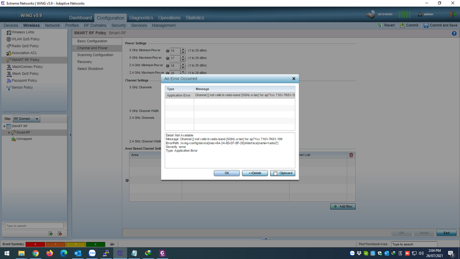This screenshot has width=460, height=259.
Task: Copy error to Clipboard
Action: coord(283,173)
